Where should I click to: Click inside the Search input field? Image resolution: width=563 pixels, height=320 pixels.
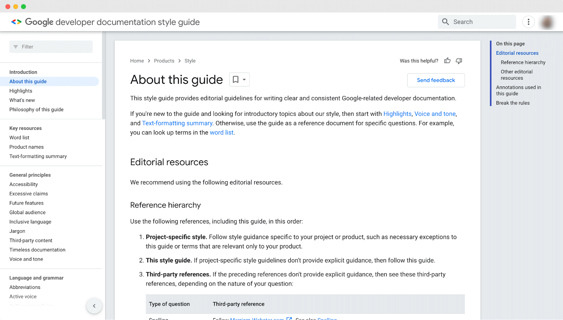coord(482,22)
